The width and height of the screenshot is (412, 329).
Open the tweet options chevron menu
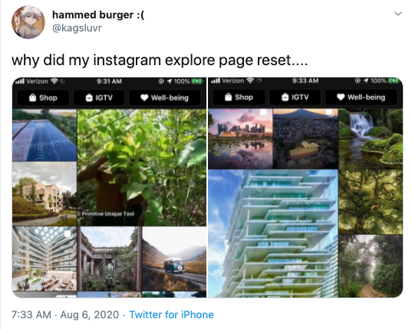pos(398,13)
